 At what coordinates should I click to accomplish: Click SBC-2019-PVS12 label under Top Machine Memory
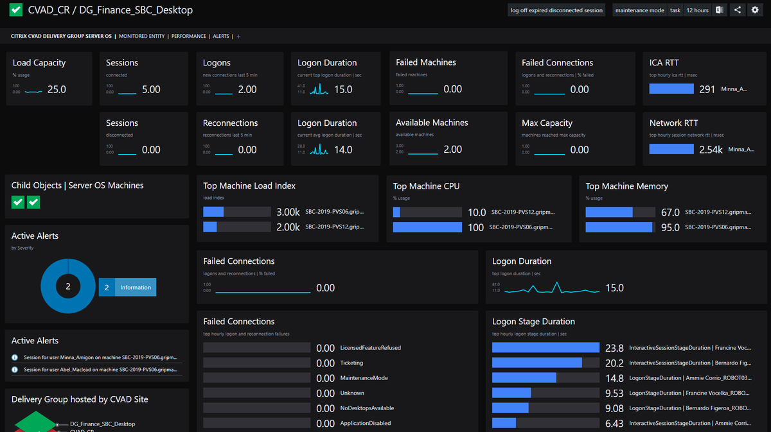click(x=718, y=212)
